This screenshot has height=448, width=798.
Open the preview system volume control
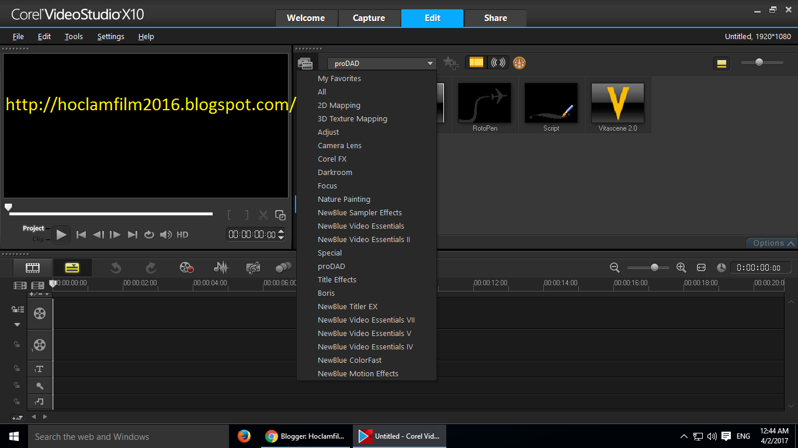(166, 235)
